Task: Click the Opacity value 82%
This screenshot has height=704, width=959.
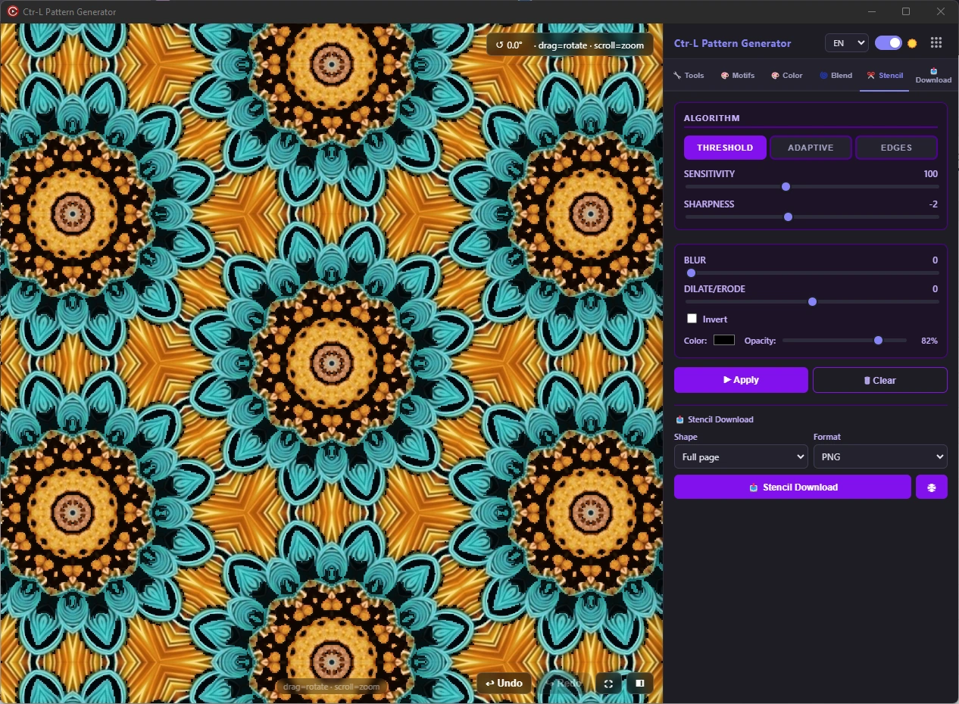Action: pos(929,341)
